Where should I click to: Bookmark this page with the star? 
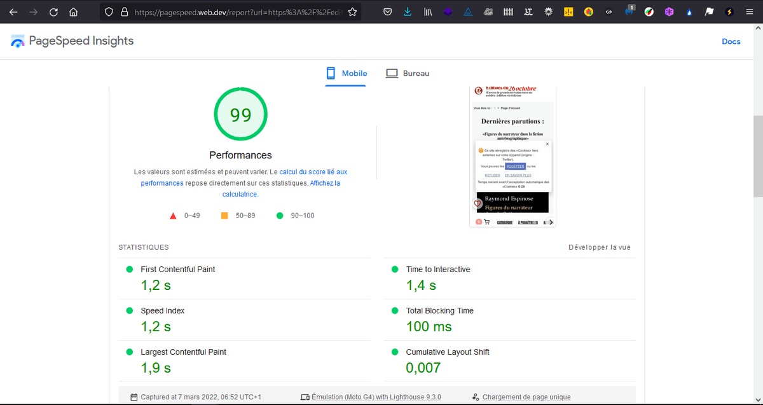pos(352,11)
